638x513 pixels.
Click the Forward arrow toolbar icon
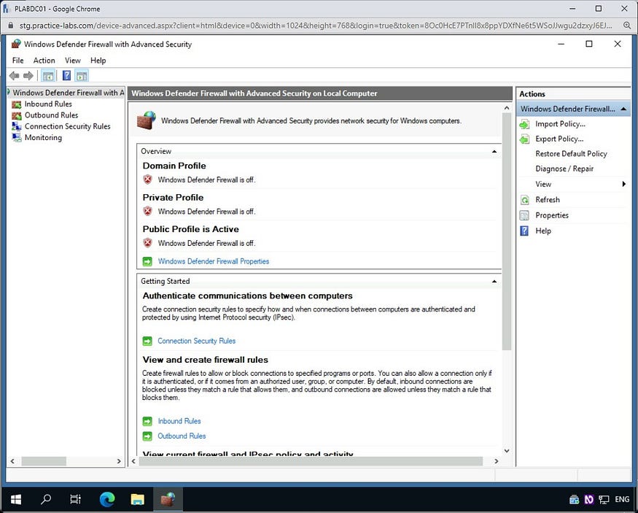pos(28,76)
